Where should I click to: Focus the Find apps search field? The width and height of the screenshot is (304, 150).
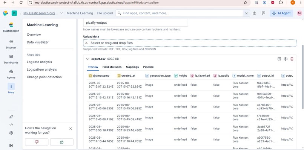[x=179, y=13]
